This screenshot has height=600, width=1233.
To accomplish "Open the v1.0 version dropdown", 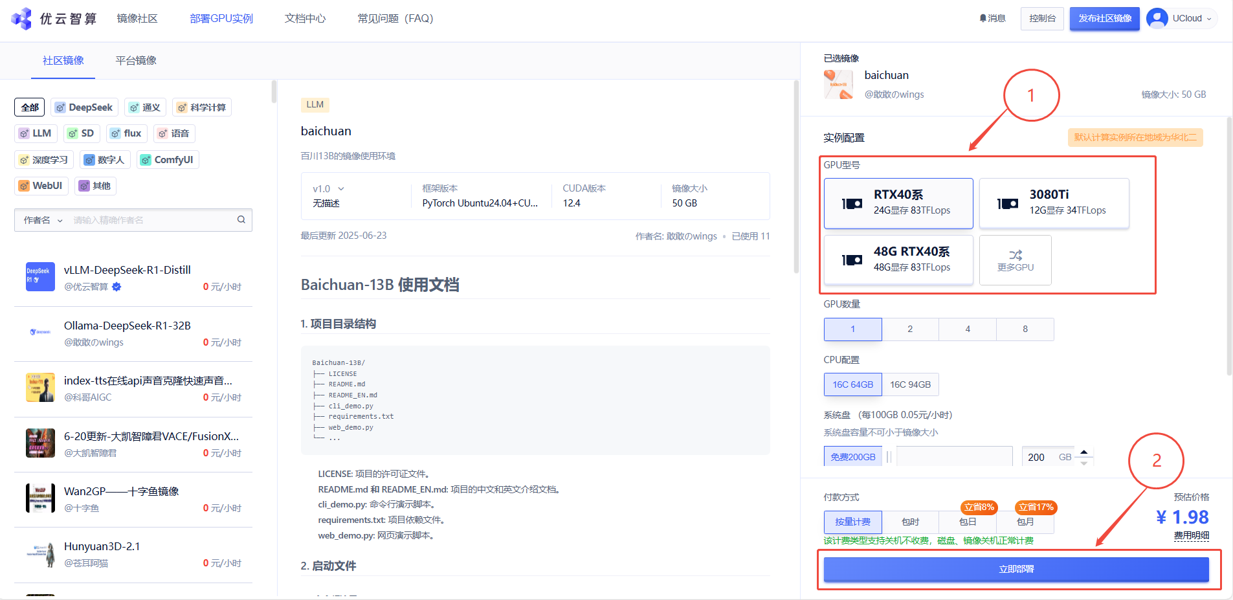I will (329, 189).
